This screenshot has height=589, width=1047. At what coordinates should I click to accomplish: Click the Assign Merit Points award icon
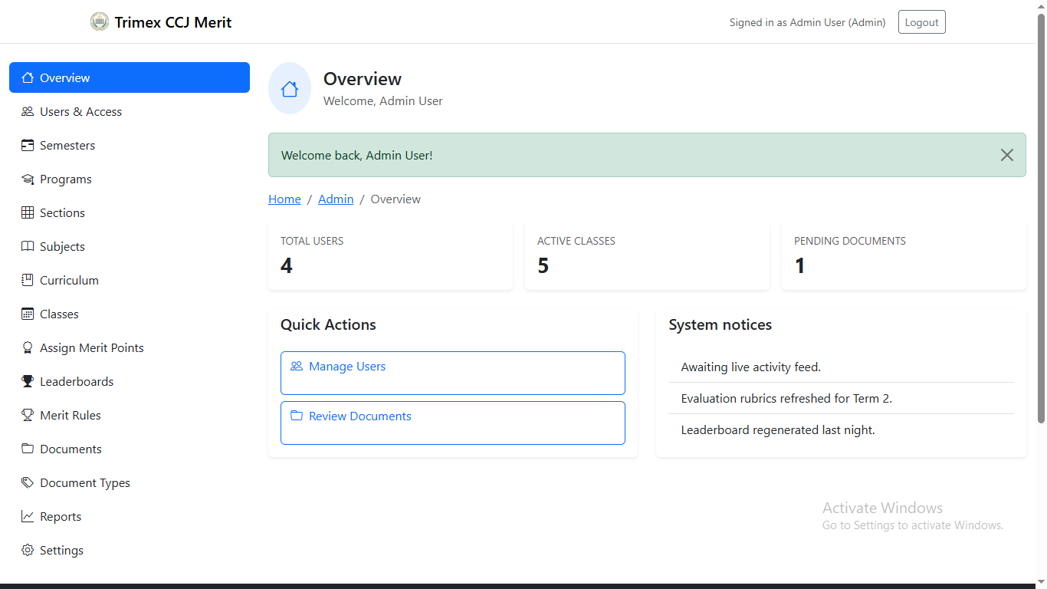pyautogui.click(x=28, y=348)
